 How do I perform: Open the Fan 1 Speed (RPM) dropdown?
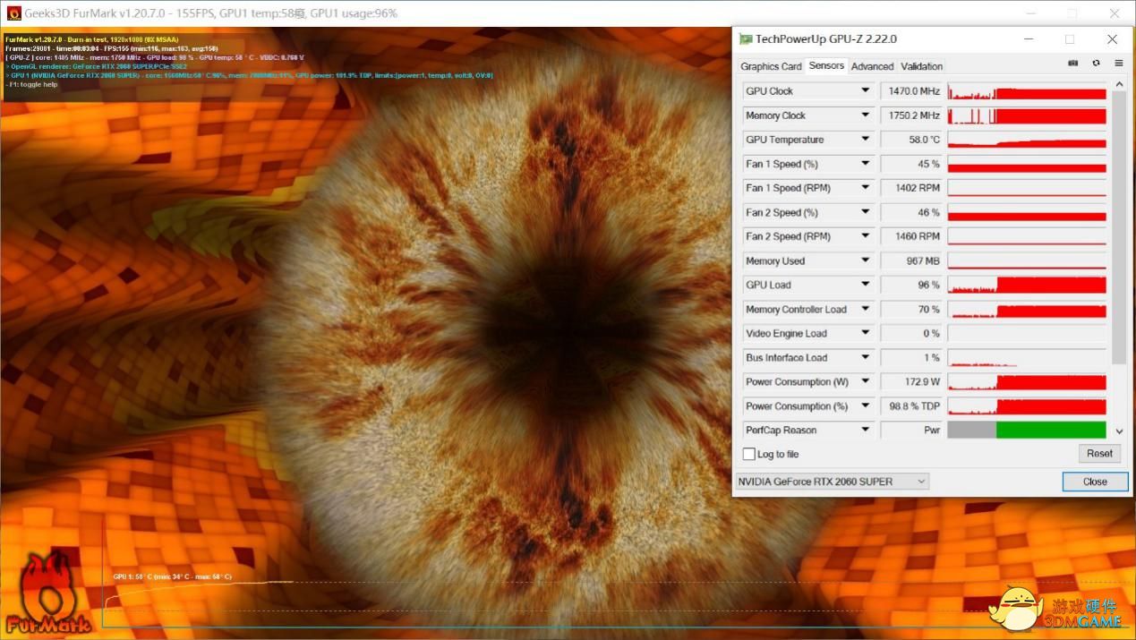coord(866,188)
